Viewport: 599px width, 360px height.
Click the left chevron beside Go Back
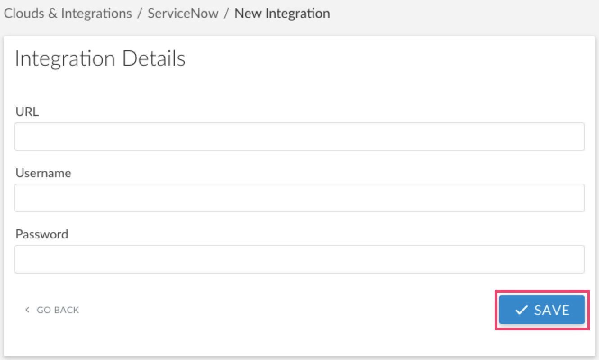click(27, 310)
